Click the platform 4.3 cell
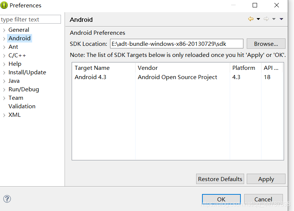294x211 pixels. 236,77
